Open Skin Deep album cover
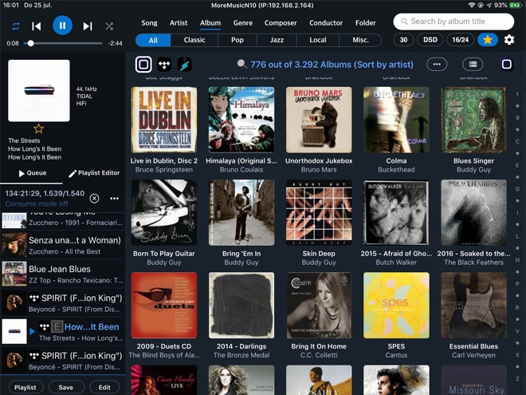Viewport: 526px width, 395px height. pyautogui.click(x=319, y=212)
